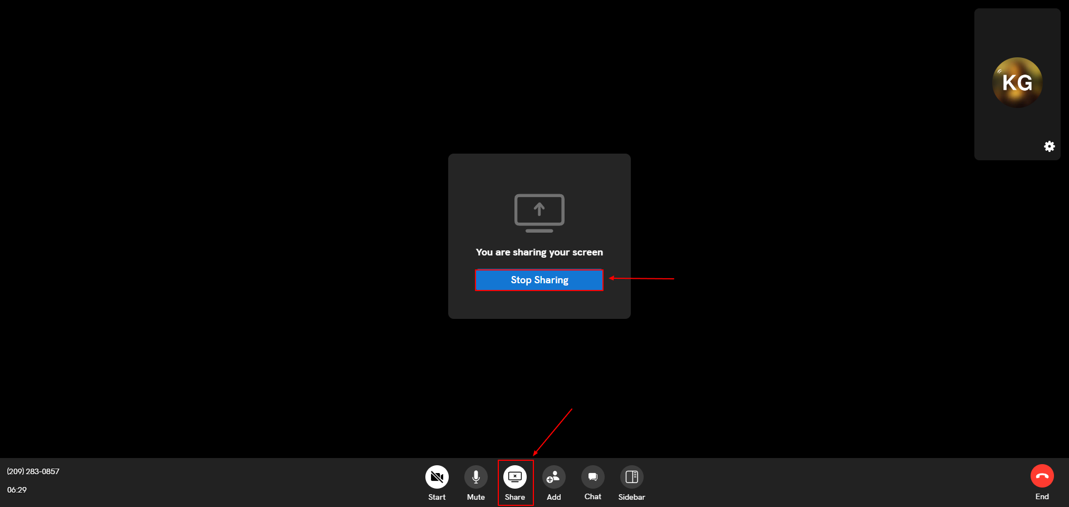The height and width of the screenshot is (507, 1069).
Task: Add a participant to the call
Action: click(x=553, y=476)
